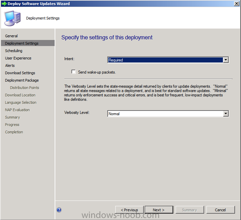Click the 'Verbosity Level:' label
This screenshot has width=241, height=220.
[x=77, y=113]
